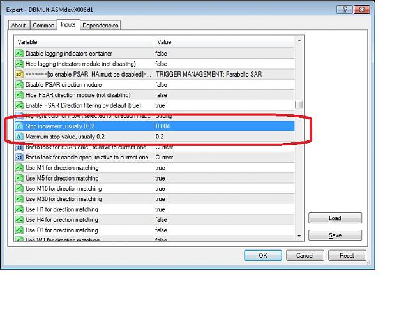
Task: Click the scrollbar thumb of inputs list
Action: (299, 105)
